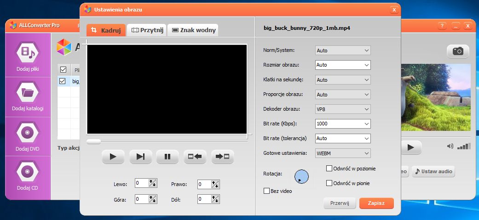Click the set start mark button
The width and height of the screenshot is (479, 220).
195,157
